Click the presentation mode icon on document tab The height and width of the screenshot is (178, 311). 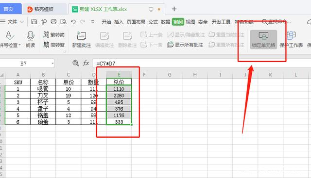151,9
